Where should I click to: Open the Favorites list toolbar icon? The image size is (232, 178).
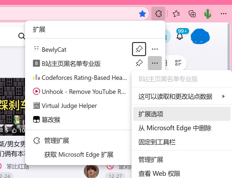point(176,14)
